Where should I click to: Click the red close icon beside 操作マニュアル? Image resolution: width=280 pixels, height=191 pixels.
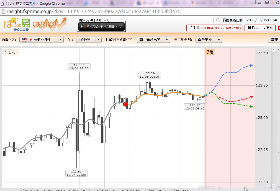click(x=279, y=28)
